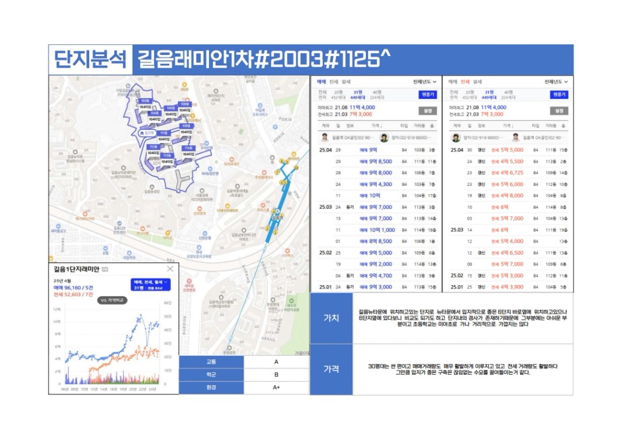Close the 길음1단지래미안 price chart popup
Viewport: 622px width, 440px height.
pyautogui.click(x=170, y=269)
